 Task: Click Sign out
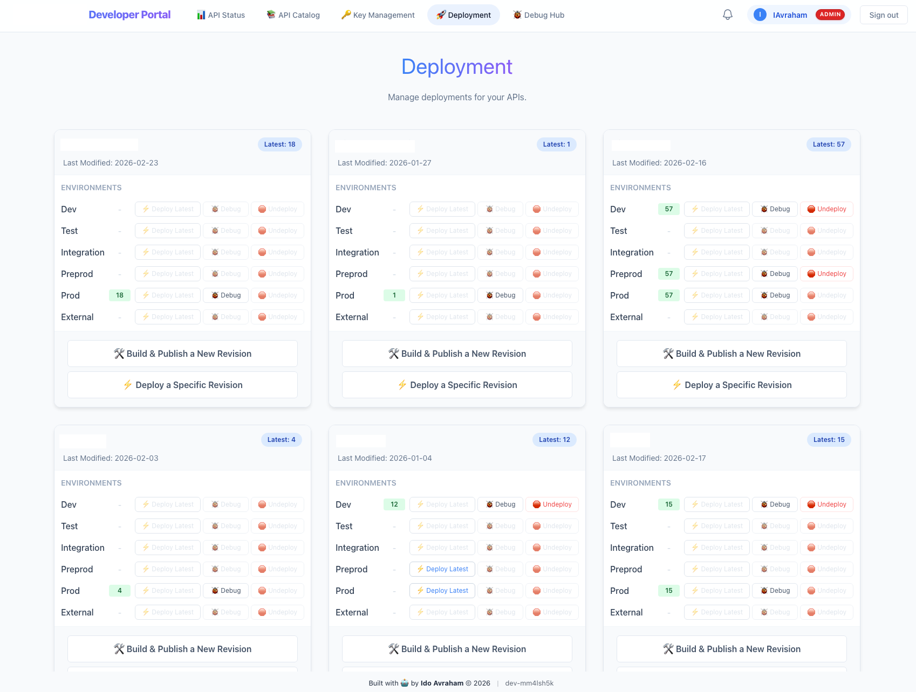pyautogui.click(x=883, y=15)
